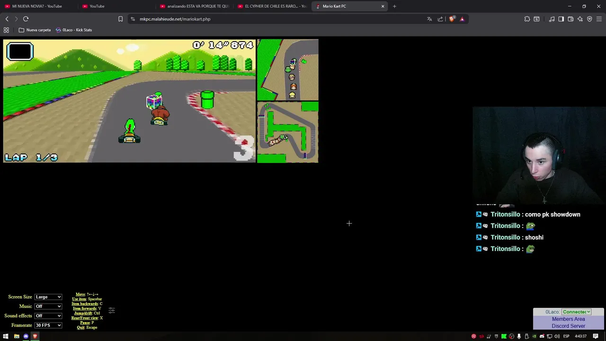Click the Brave browser taskbar icon

(x=35, y=336)
